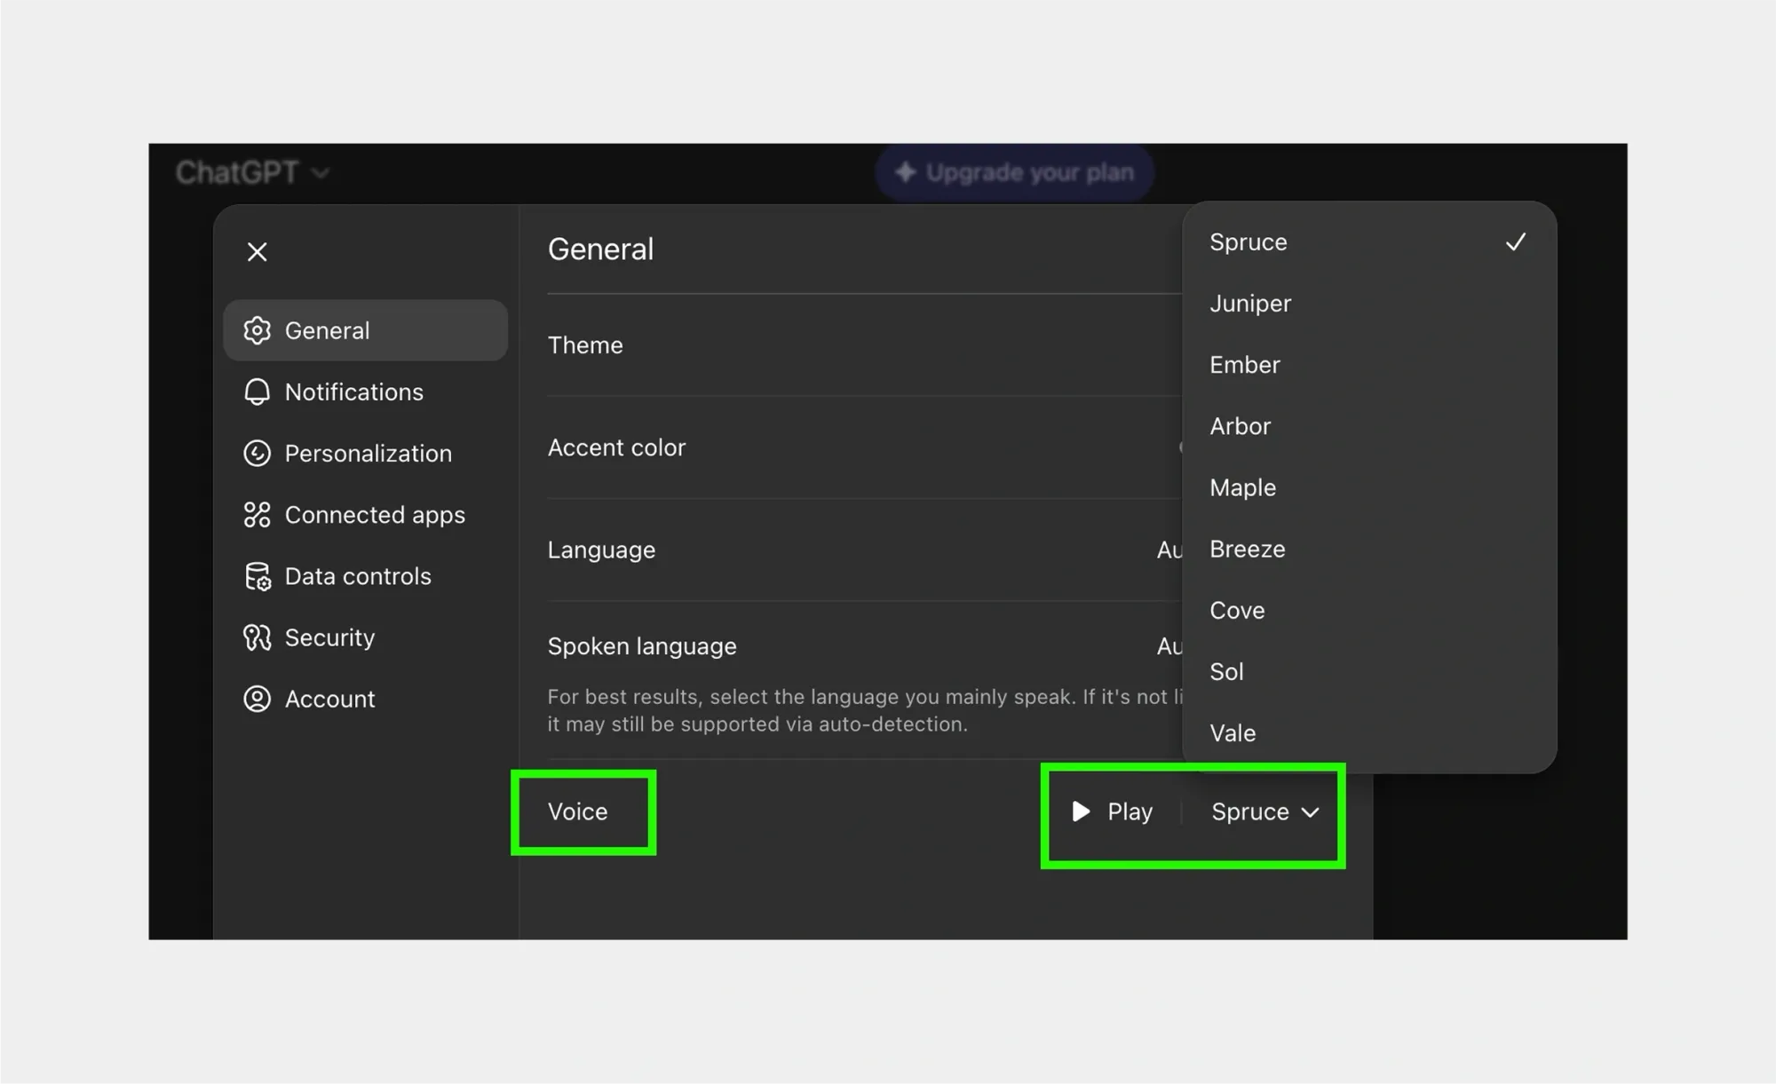Click the Notifications bell icon
Viewport: 1776px width, 1084px height.
click(257, 392)
